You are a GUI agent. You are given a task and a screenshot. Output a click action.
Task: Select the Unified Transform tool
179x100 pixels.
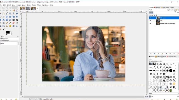pyautogui.click(x=7, y=17)
